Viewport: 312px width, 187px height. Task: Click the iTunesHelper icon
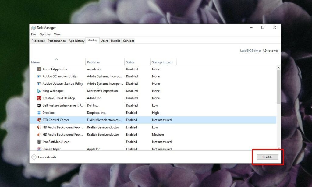(x=39, y=149)
